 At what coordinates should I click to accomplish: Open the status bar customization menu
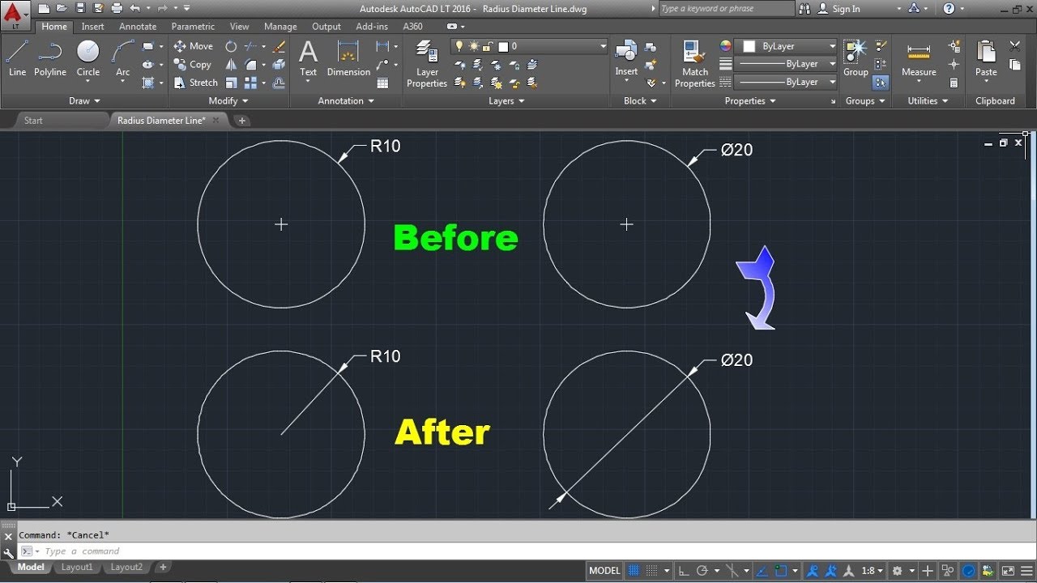[1026, 571]
